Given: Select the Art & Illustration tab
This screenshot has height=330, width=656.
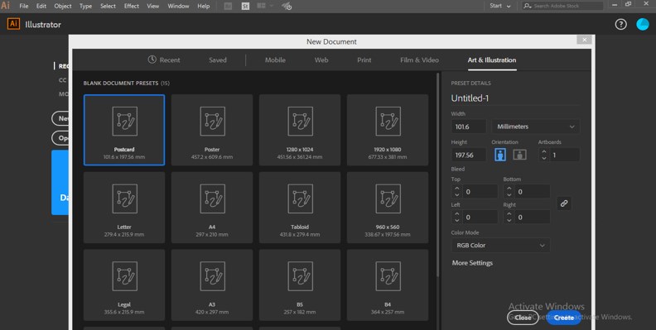Looking at the screenshot, I should coord(491,60).
